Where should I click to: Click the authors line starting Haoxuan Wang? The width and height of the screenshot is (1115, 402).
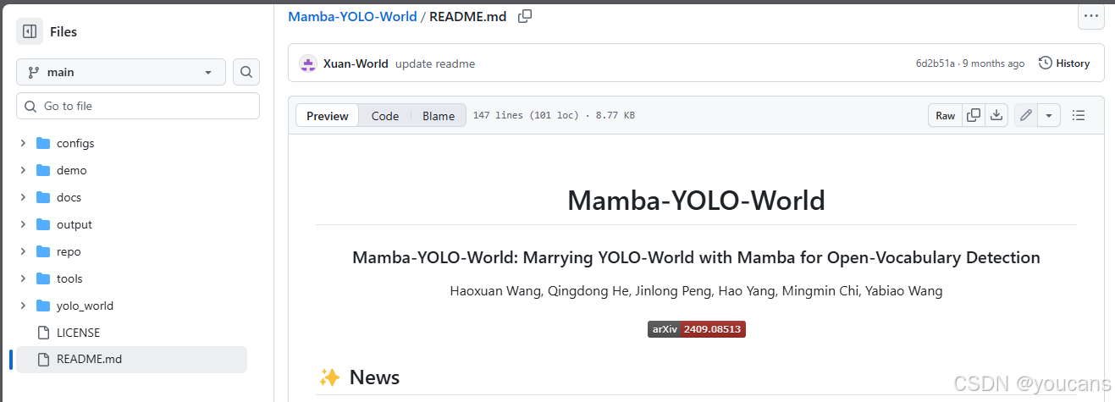pos(696,291)
